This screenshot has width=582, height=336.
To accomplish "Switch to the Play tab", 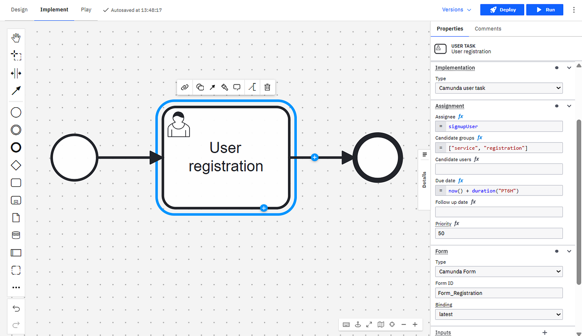I will (86, 10).
